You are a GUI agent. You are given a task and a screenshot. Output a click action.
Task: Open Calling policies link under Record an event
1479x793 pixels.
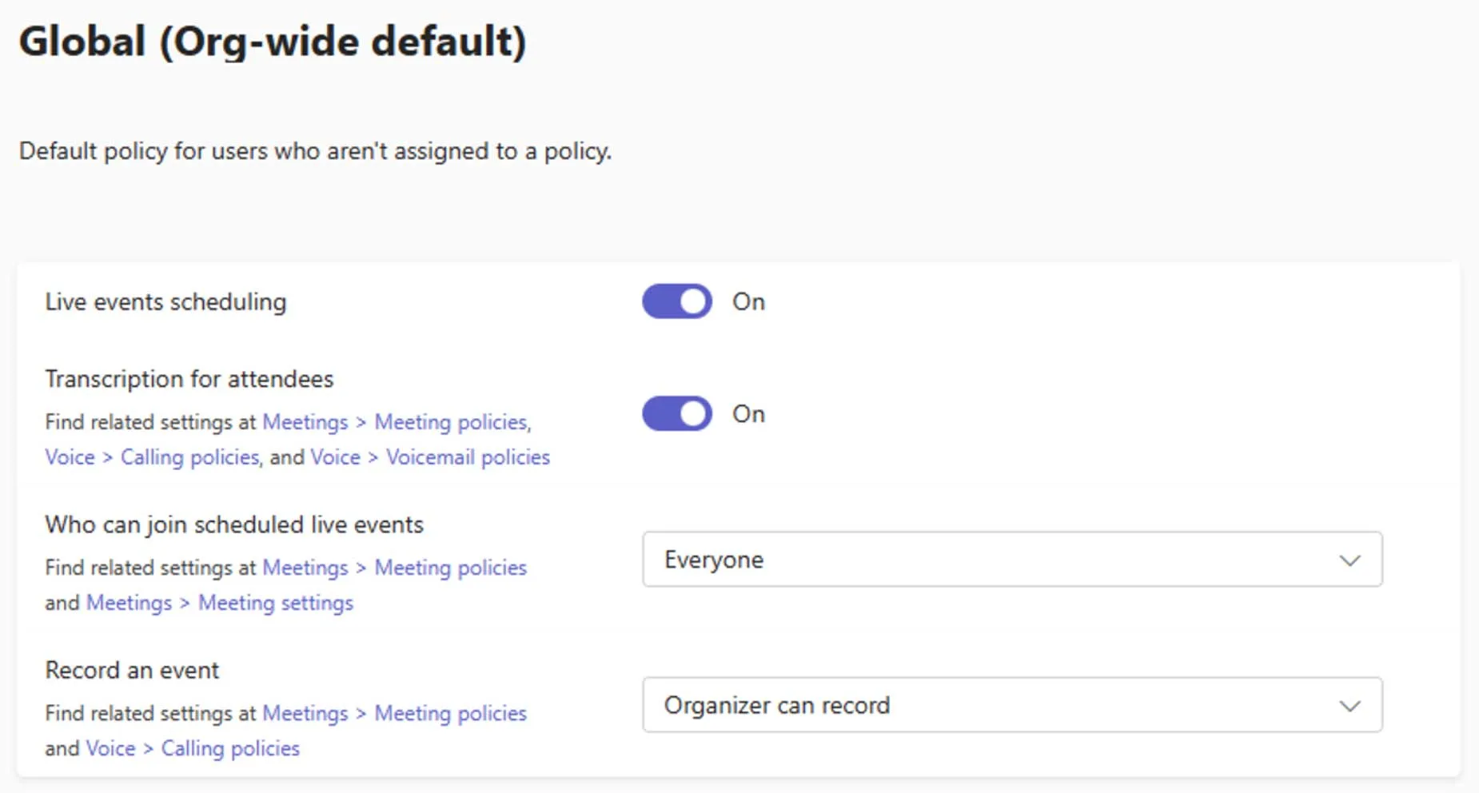tap(230, 748)
